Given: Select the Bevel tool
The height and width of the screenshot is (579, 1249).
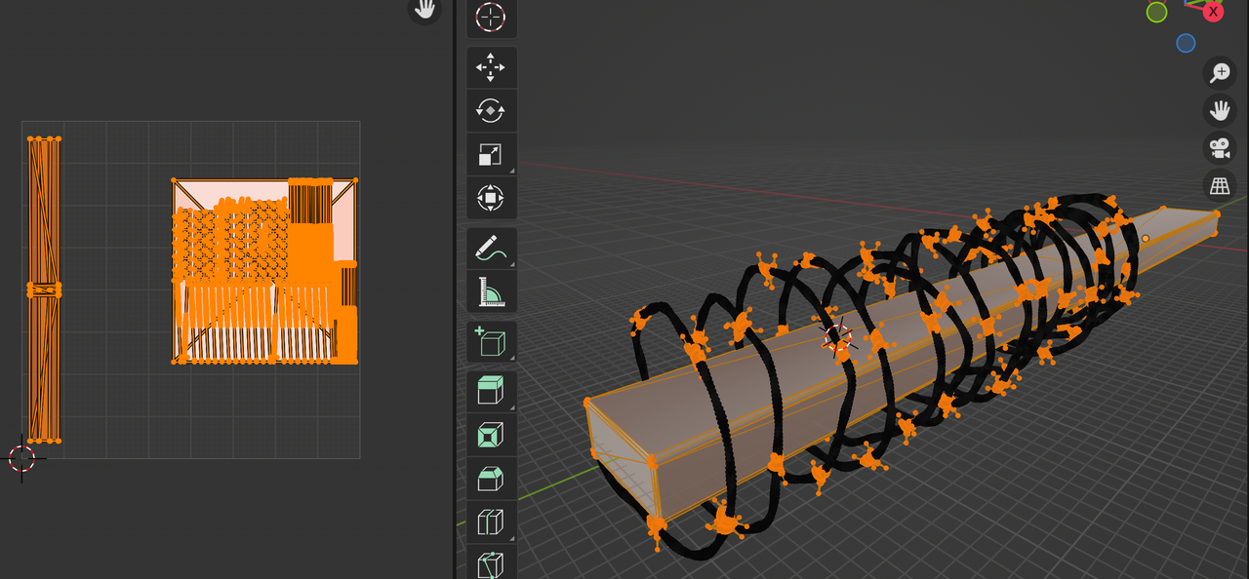Looking at the screenshot, I should pyautogui.click(x=490, y=480).
